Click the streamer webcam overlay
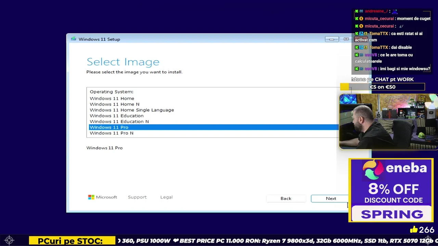Viewport: 438px width, 246px height. pos(388,122)
